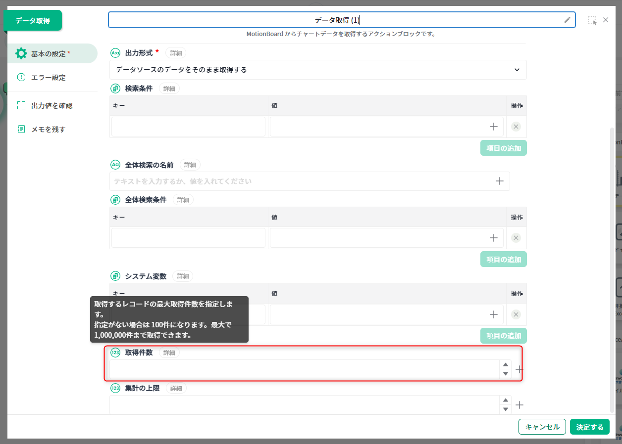Click the 全体検索条件 list icon
The image size is (622, 444).
click(115, 200)
